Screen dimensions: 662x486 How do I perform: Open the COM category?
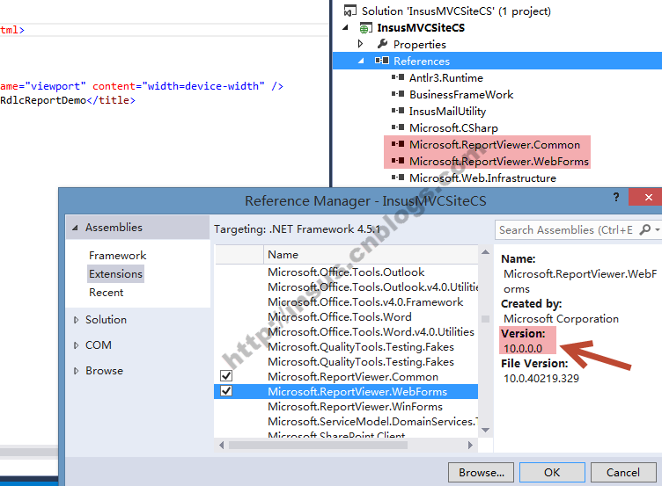click(99, 345)
